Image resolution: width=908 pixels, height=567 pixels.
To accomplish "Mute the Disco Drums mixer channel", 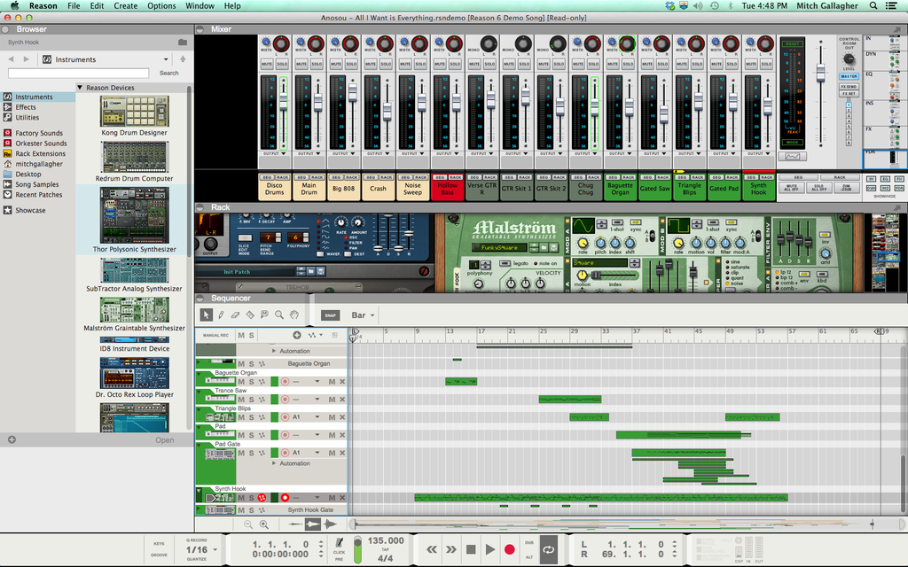I will 267,64.
